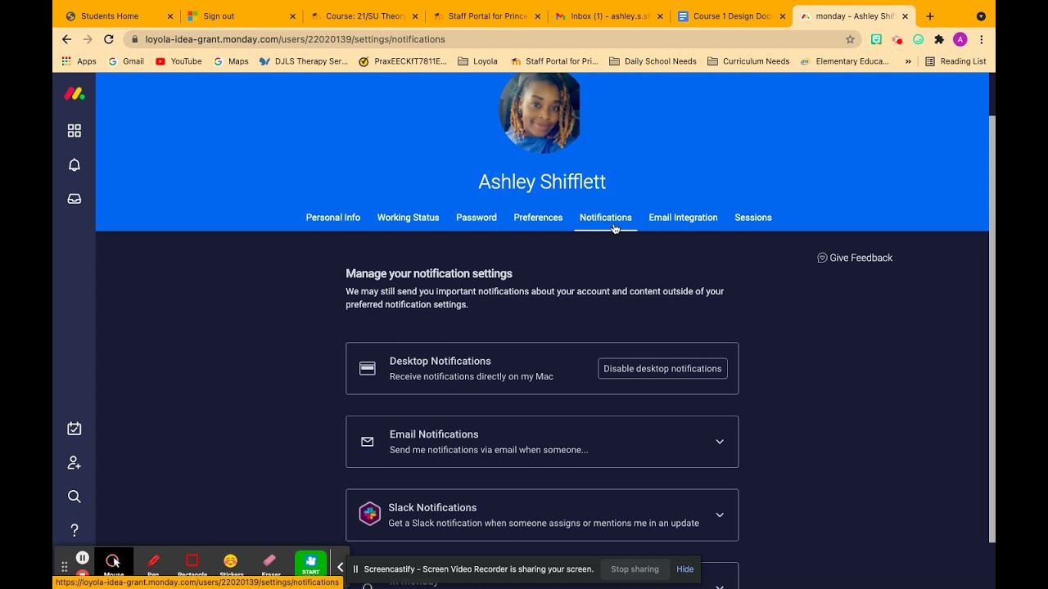Open the Daily School Needs folder
Image resolution: width=1048 pixels, height=589 pixels.
tap(653, 61)
